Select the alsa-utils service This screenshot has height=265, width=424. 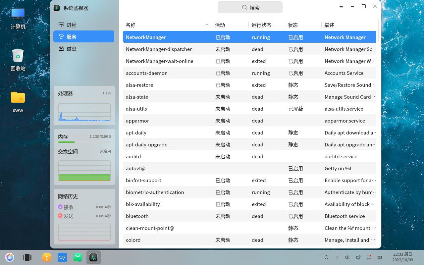point(249,108)
